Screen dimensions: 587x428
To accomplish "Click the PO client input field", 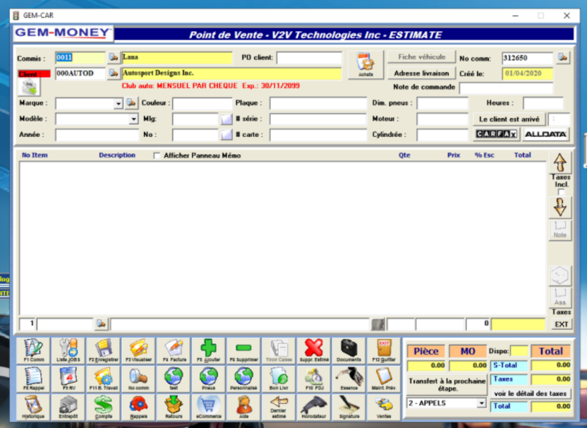I will pos(309,58).
